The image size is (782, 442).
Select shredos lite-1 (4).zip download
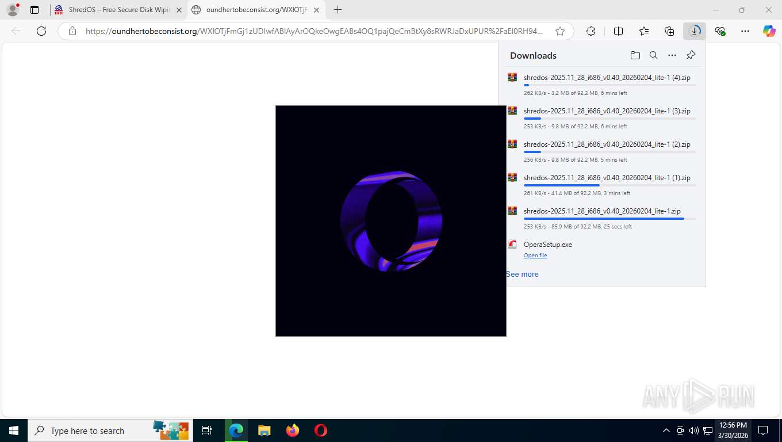click(x=602, y=85)
